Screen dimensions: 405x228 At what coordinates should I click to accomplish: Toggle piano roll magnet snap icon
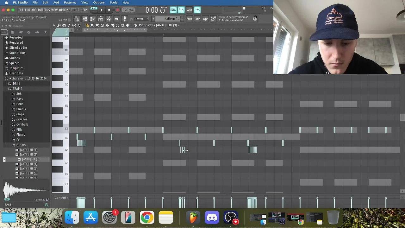coord(64,25)
